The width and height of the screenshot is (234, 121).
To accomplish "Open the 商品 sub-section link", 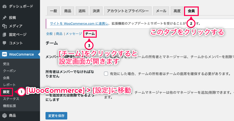I will coord(59,34).
